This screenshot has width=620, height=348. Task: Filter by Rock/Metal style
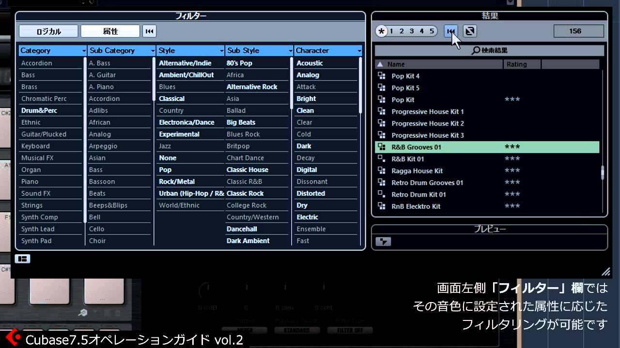[177, 182]
